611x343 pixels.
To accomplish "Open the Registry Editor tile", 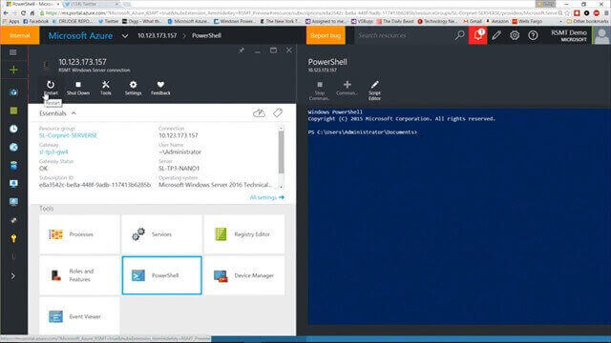I will [x=244, y=234].
